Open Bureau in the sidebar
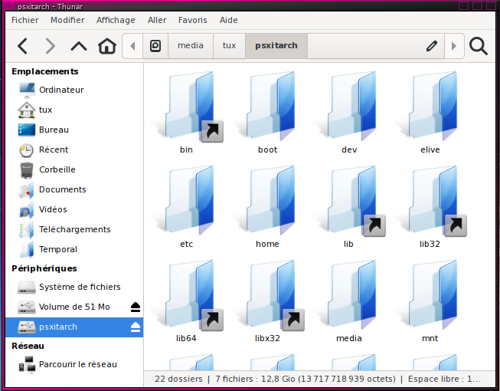 [74, 130]
